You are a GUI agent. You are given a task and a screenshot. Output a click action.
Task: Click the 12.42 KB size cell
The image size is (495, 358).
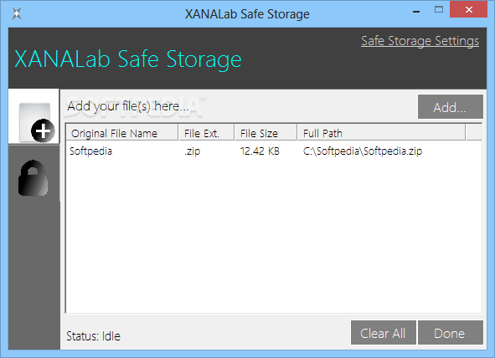260,151
